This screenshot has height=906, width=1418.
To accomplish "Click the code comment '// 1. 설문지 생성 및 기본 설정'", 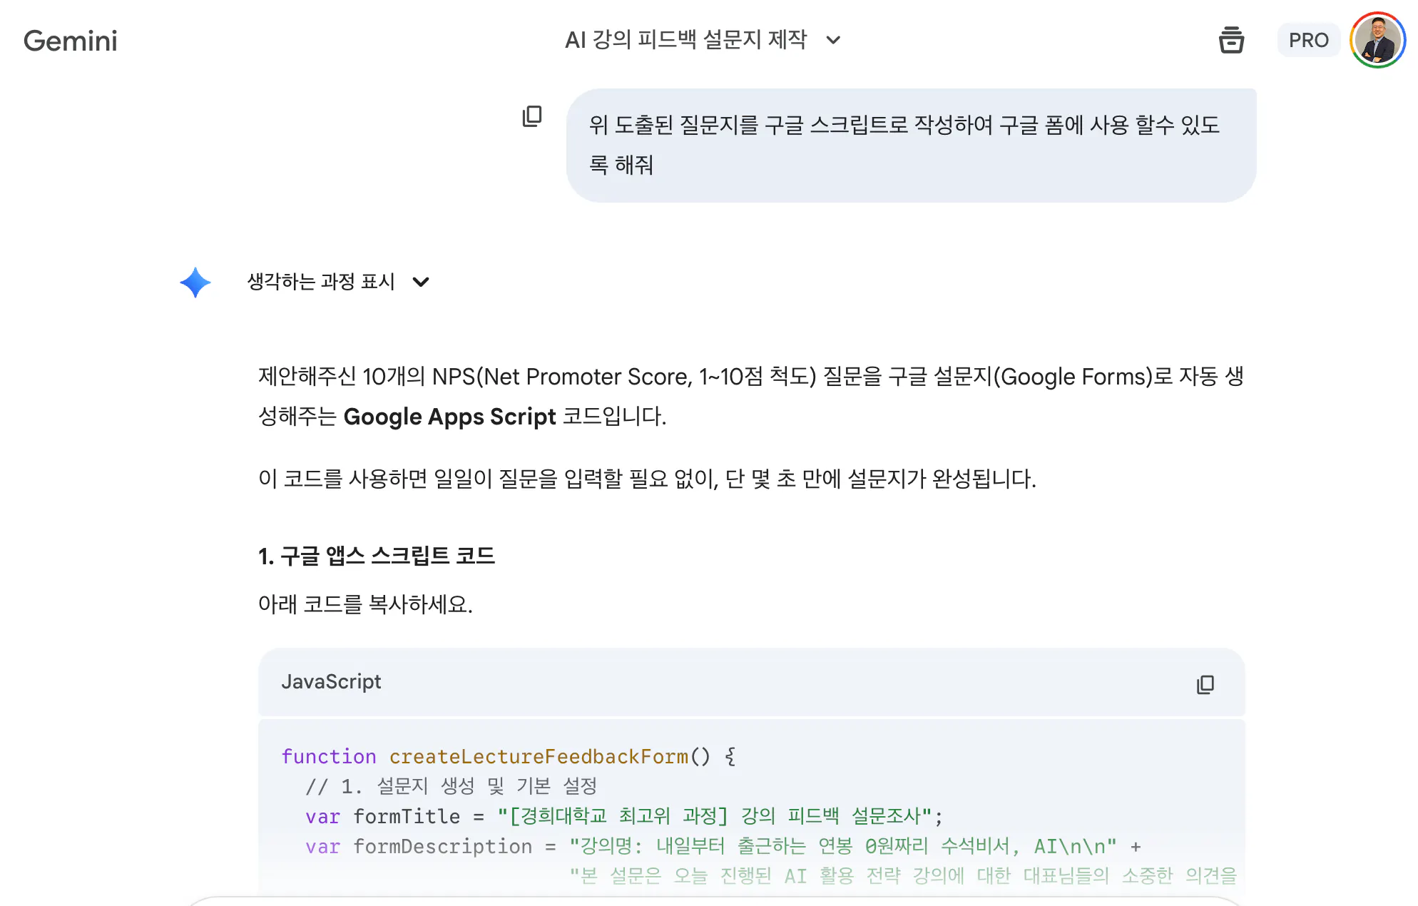I will pos(451,786).
